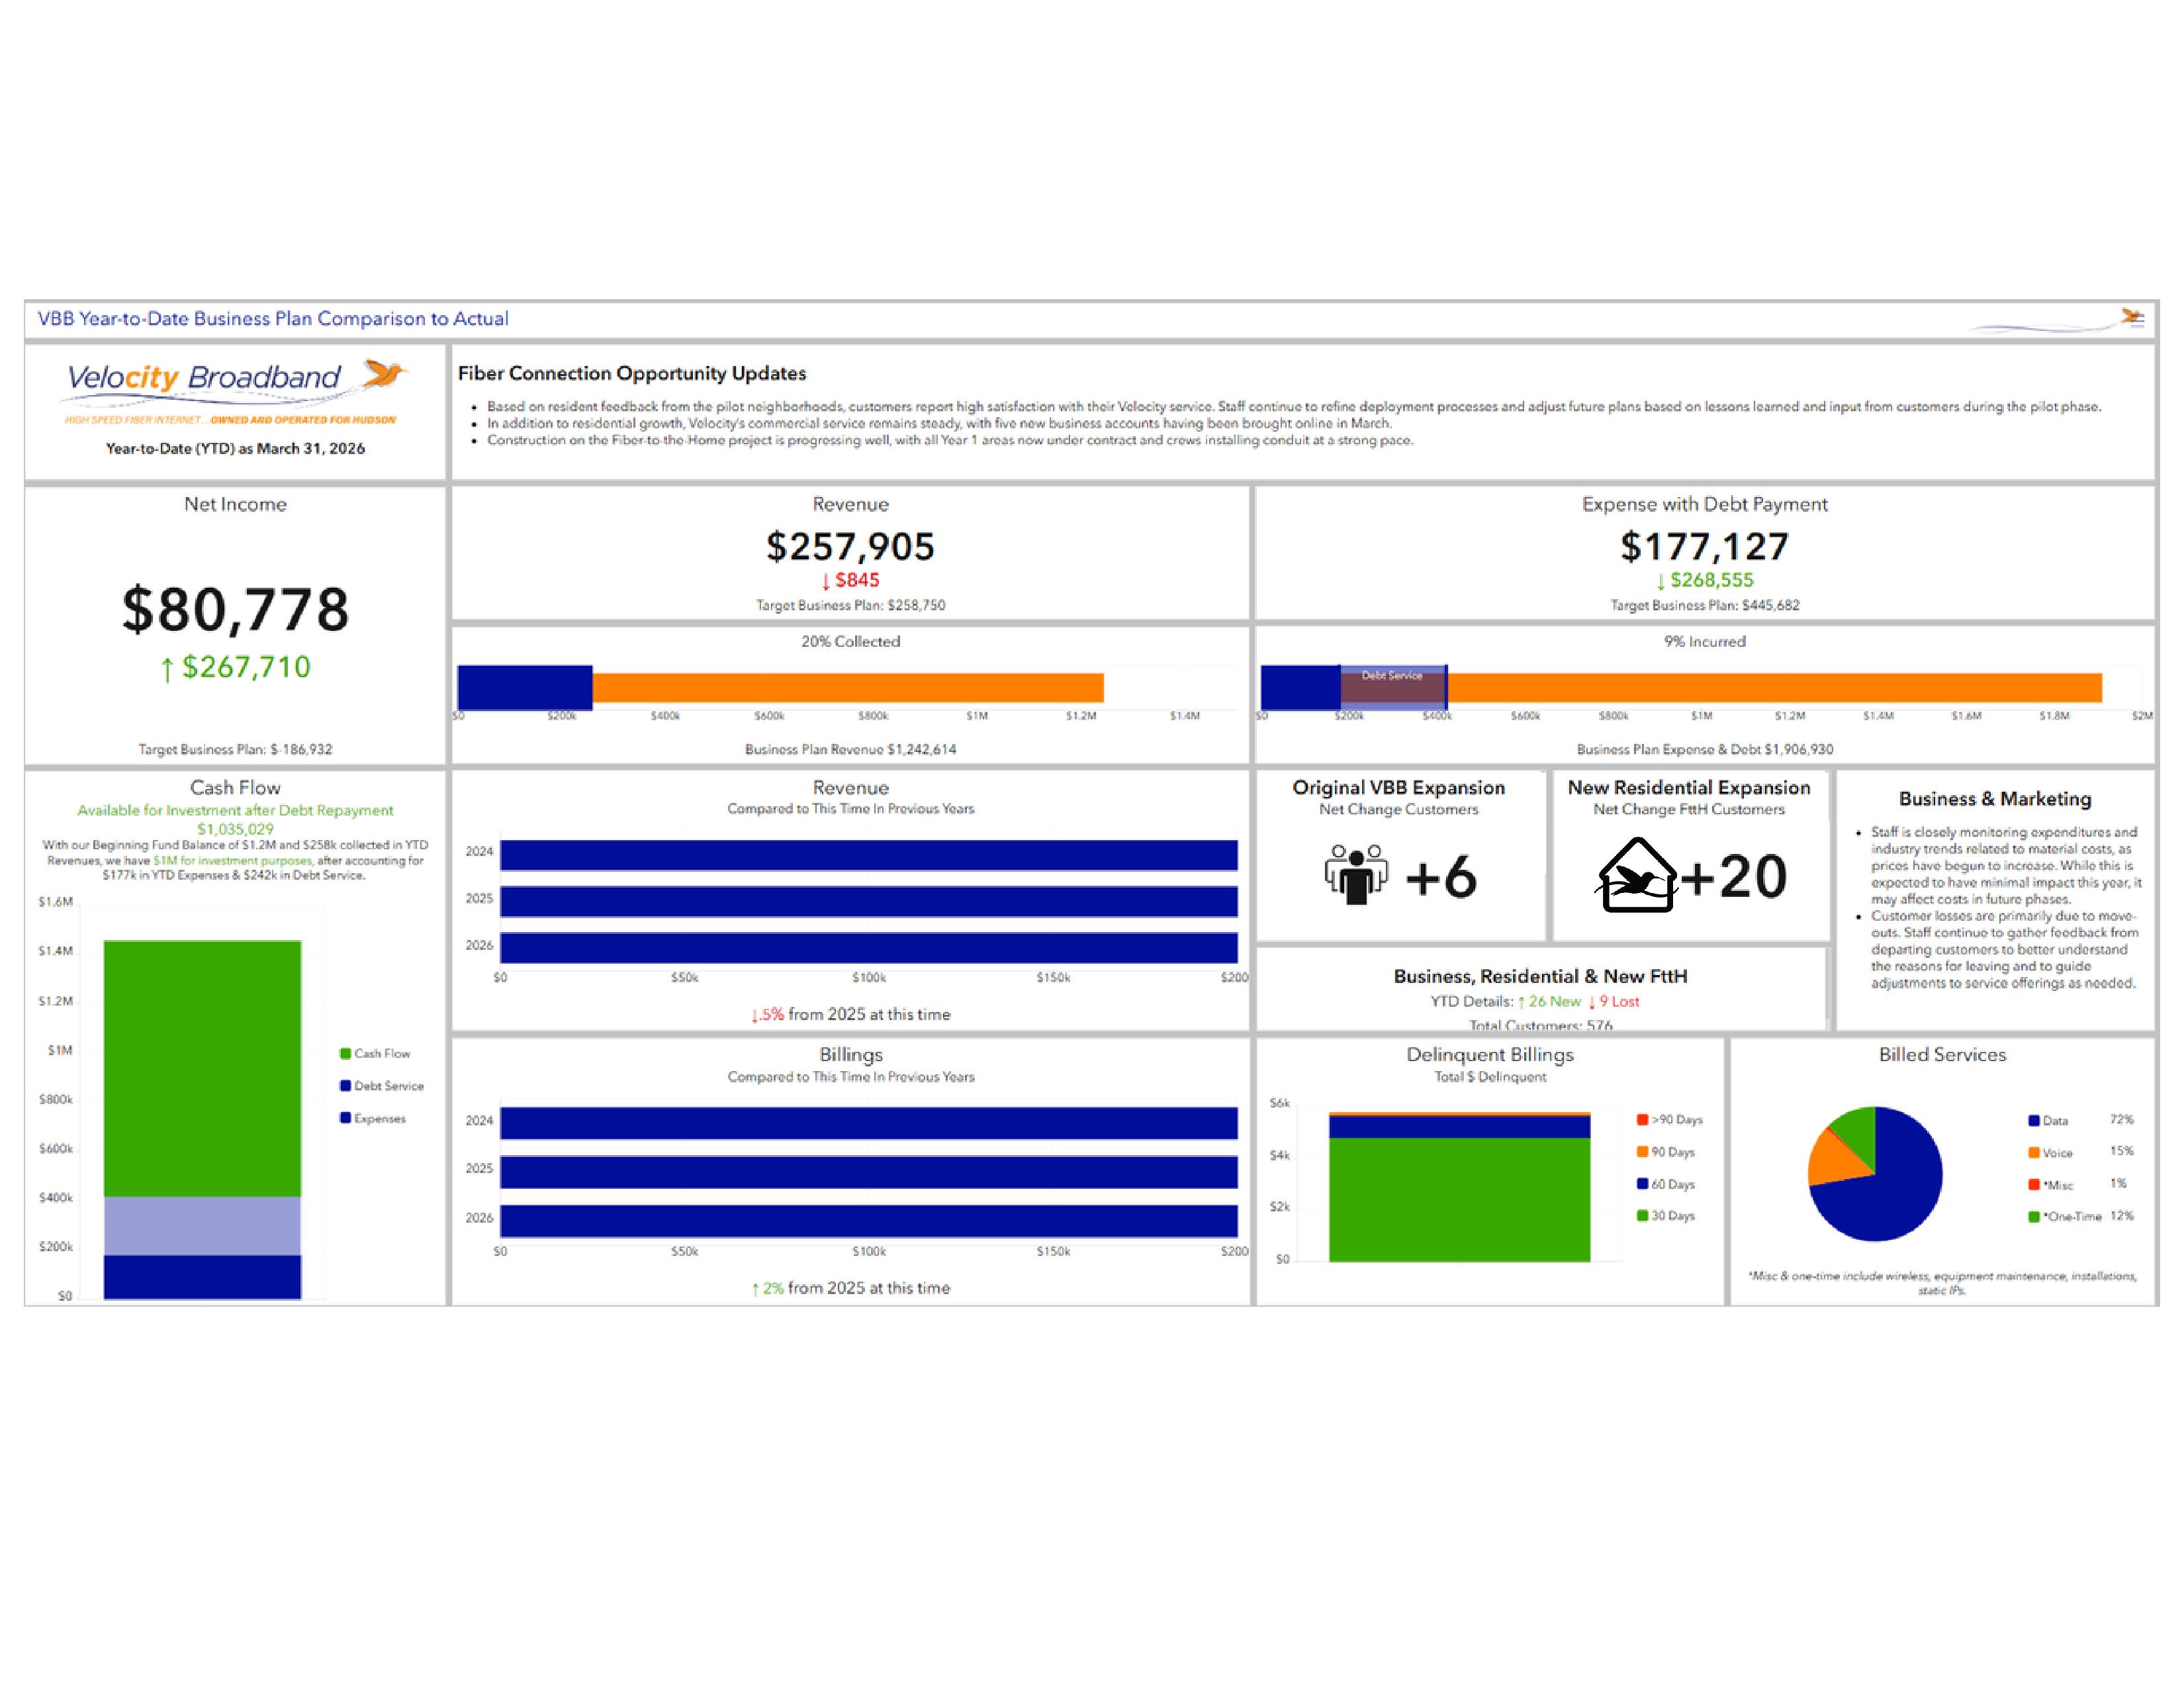This screenshot has height=1688, width=2184.
Task: Click green up arrow beside 2% billings change
Action: (755, 1289)
